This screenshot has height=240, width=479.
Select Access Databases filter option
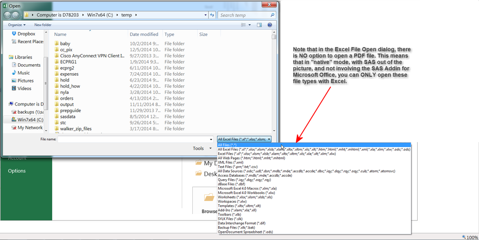tap(314, 176)
